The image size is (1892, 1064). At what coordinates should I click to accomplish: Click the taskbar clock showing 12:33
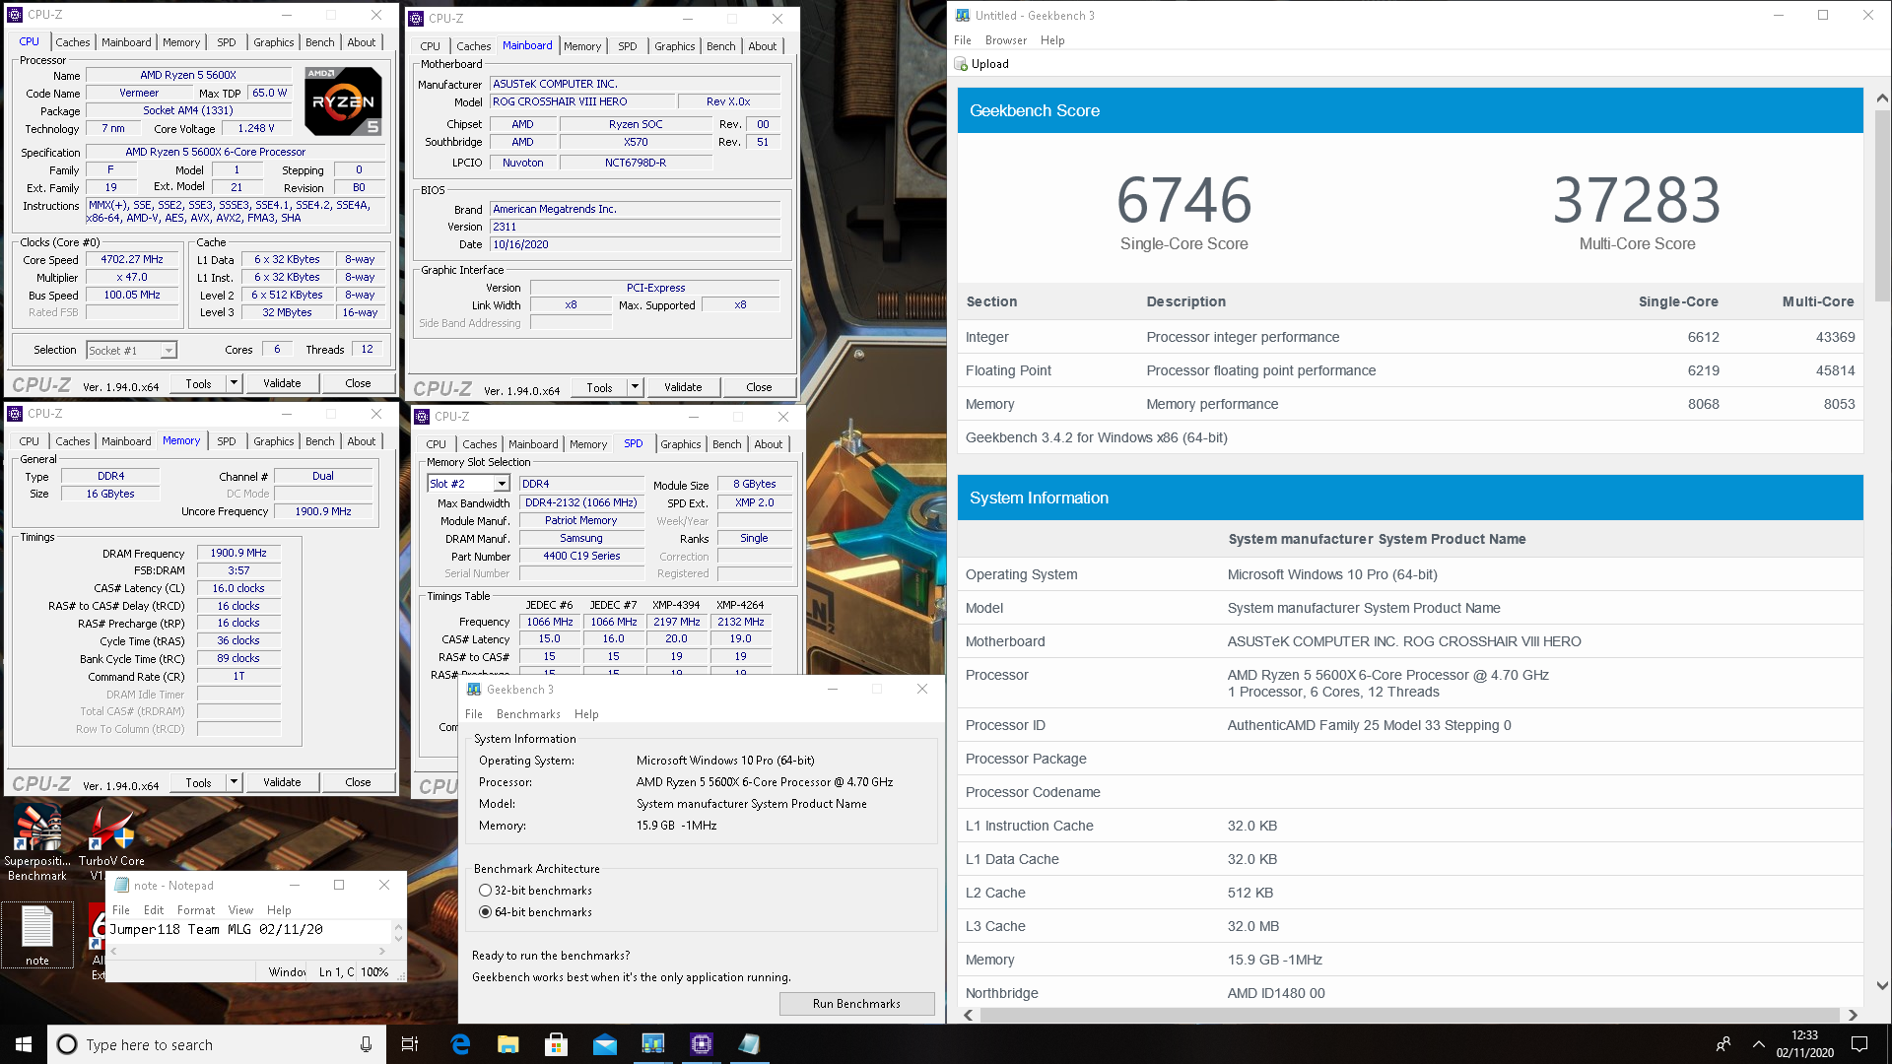click(1804, 1044)
